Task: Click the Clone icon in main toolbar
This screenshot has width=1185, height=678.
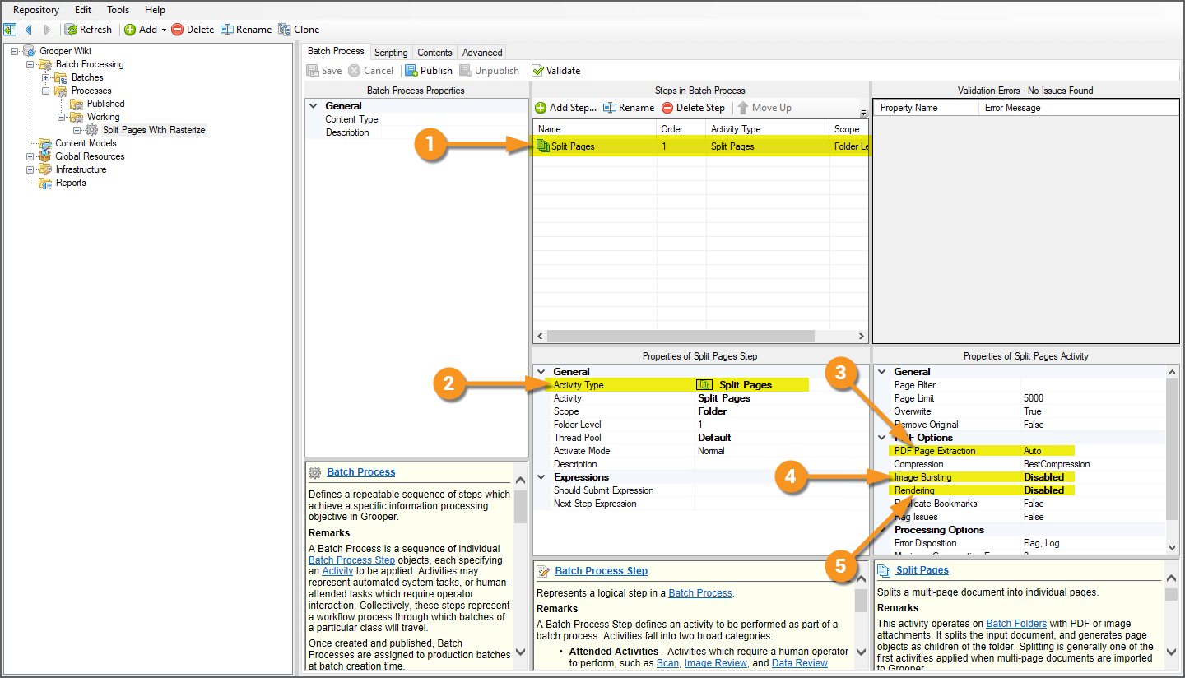Action: click(x=285, y=30)
